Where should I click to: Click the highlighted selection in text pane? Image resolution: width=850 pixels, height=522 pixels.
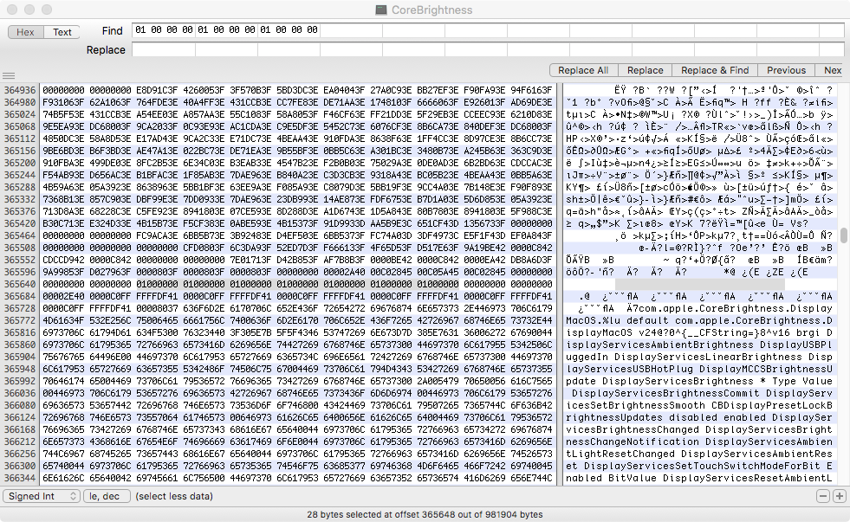click(699, 284)
